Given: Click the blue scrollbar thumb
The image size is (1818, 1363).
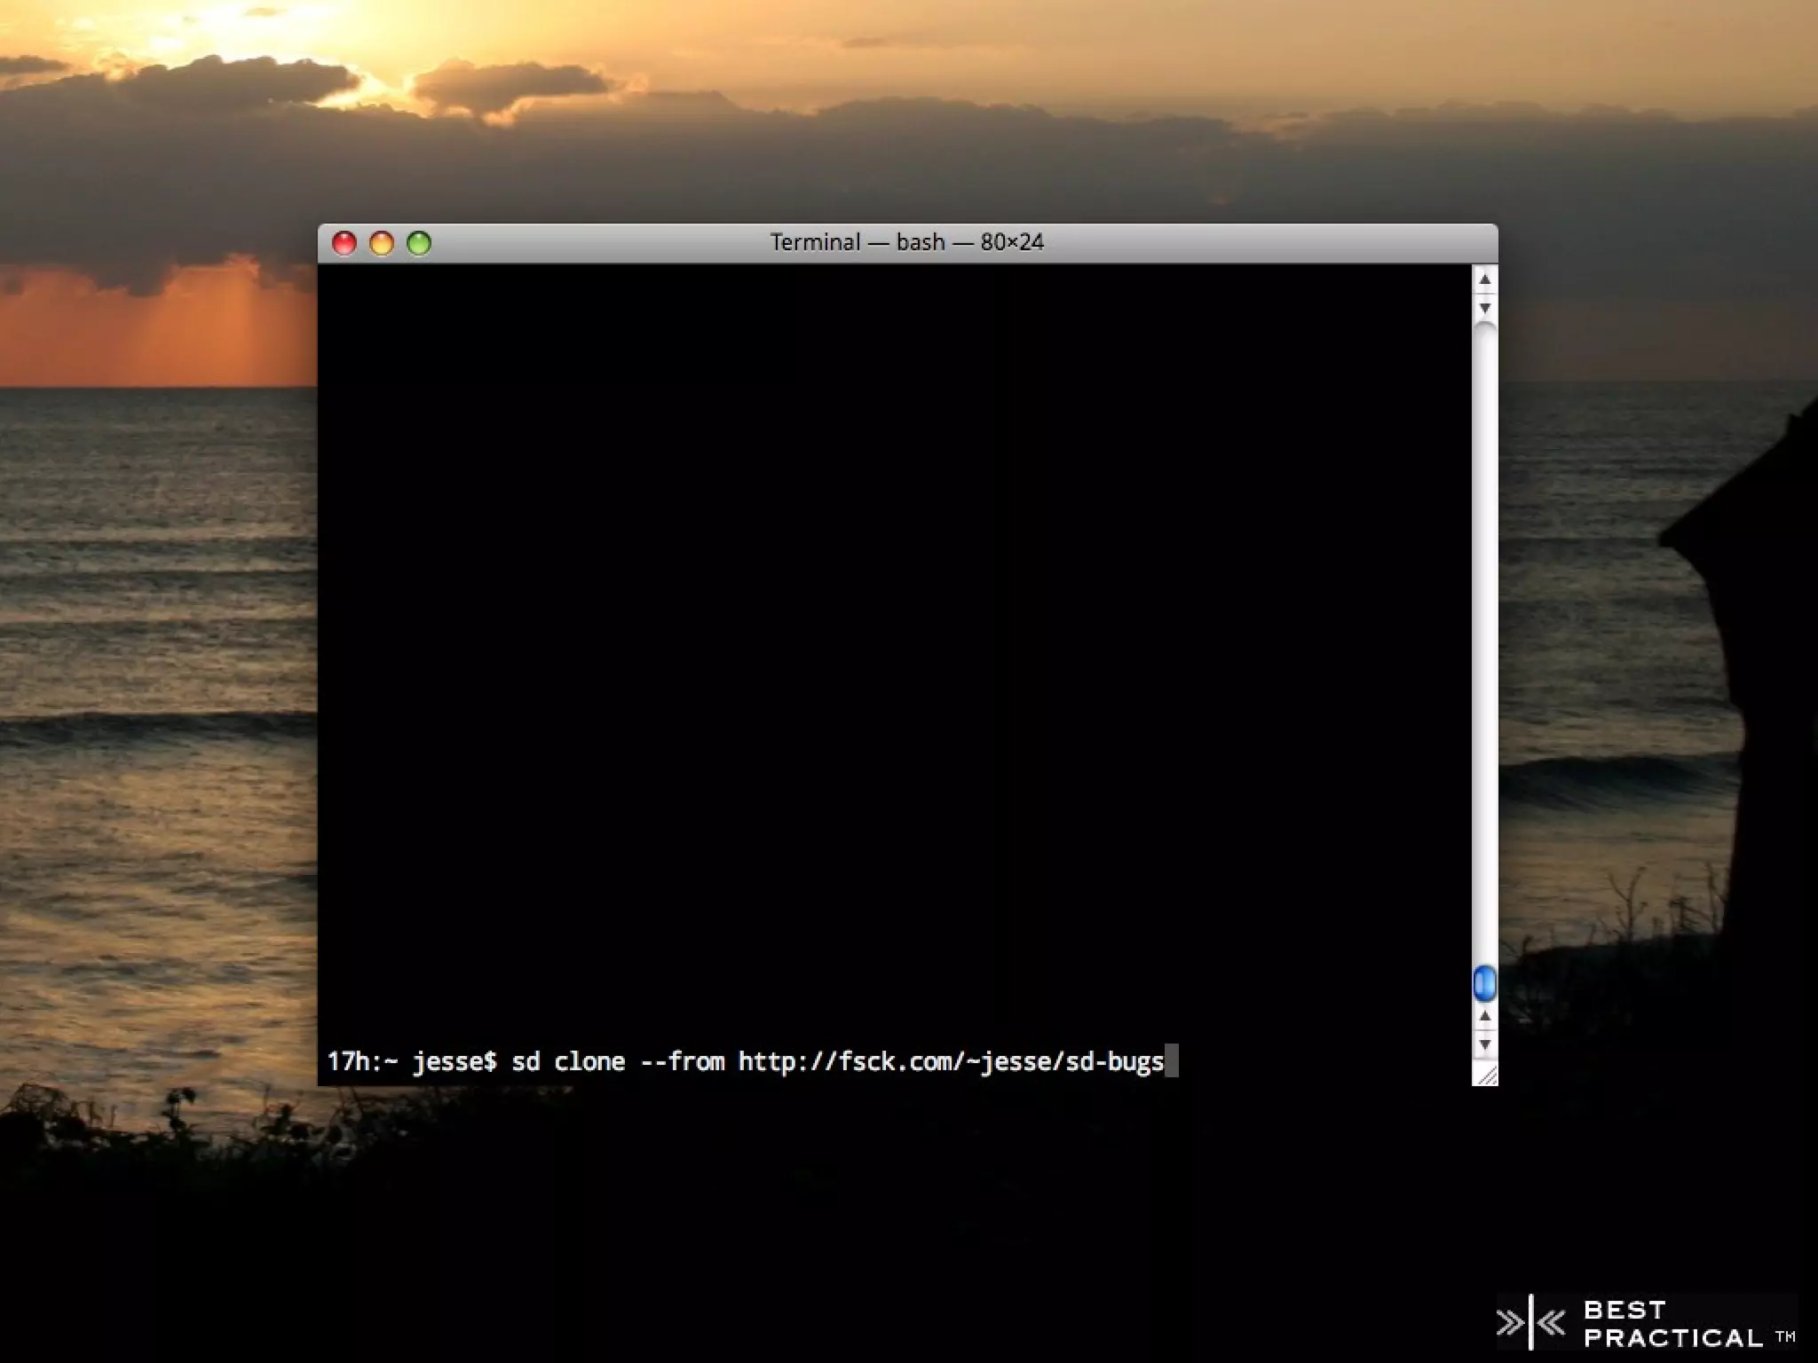Looking at the screenshot, I should (x=1484, y=983).
